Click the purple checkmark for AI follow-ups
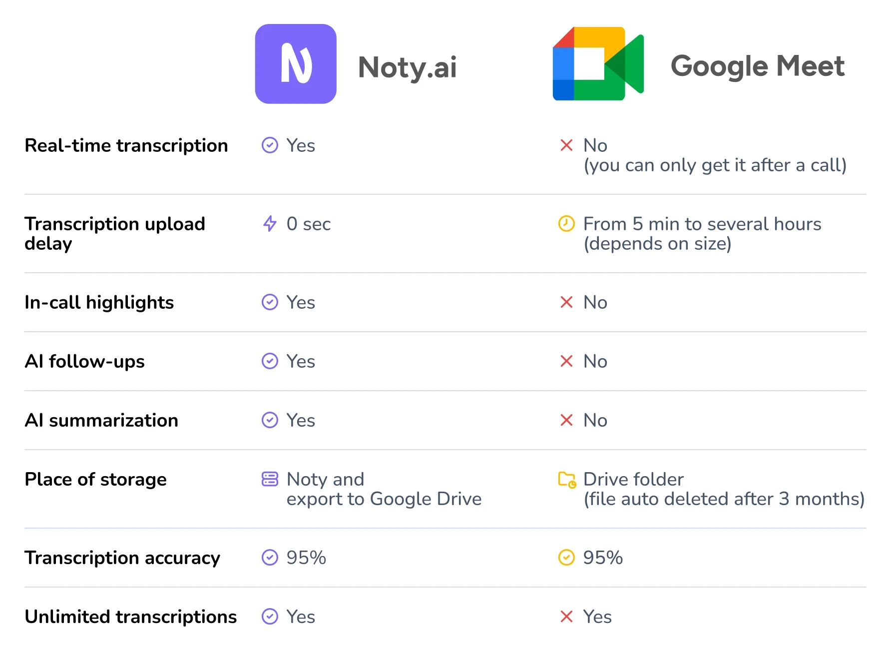The image size is (891, 648). 270,361
